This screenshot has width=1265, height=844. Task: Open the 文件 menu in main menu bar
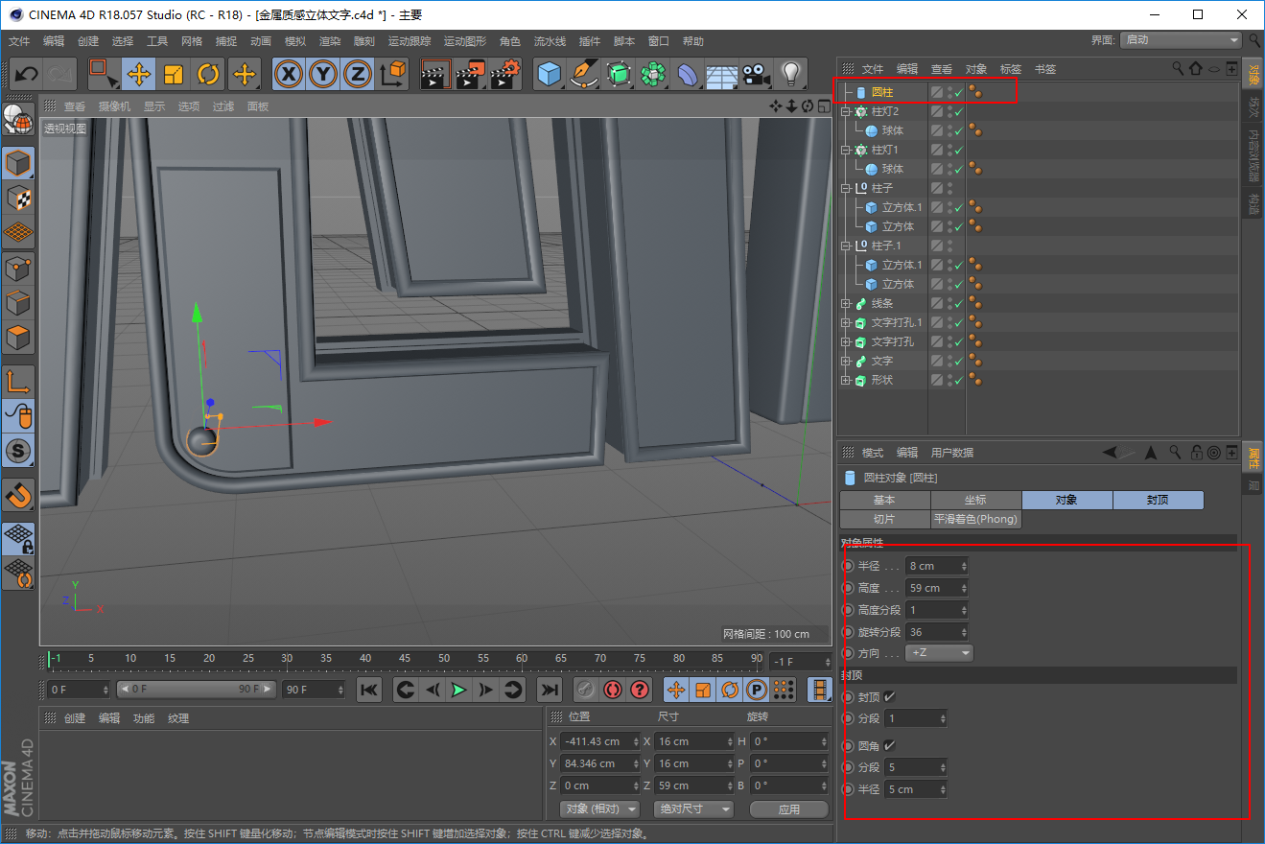[x=19, y=41]
